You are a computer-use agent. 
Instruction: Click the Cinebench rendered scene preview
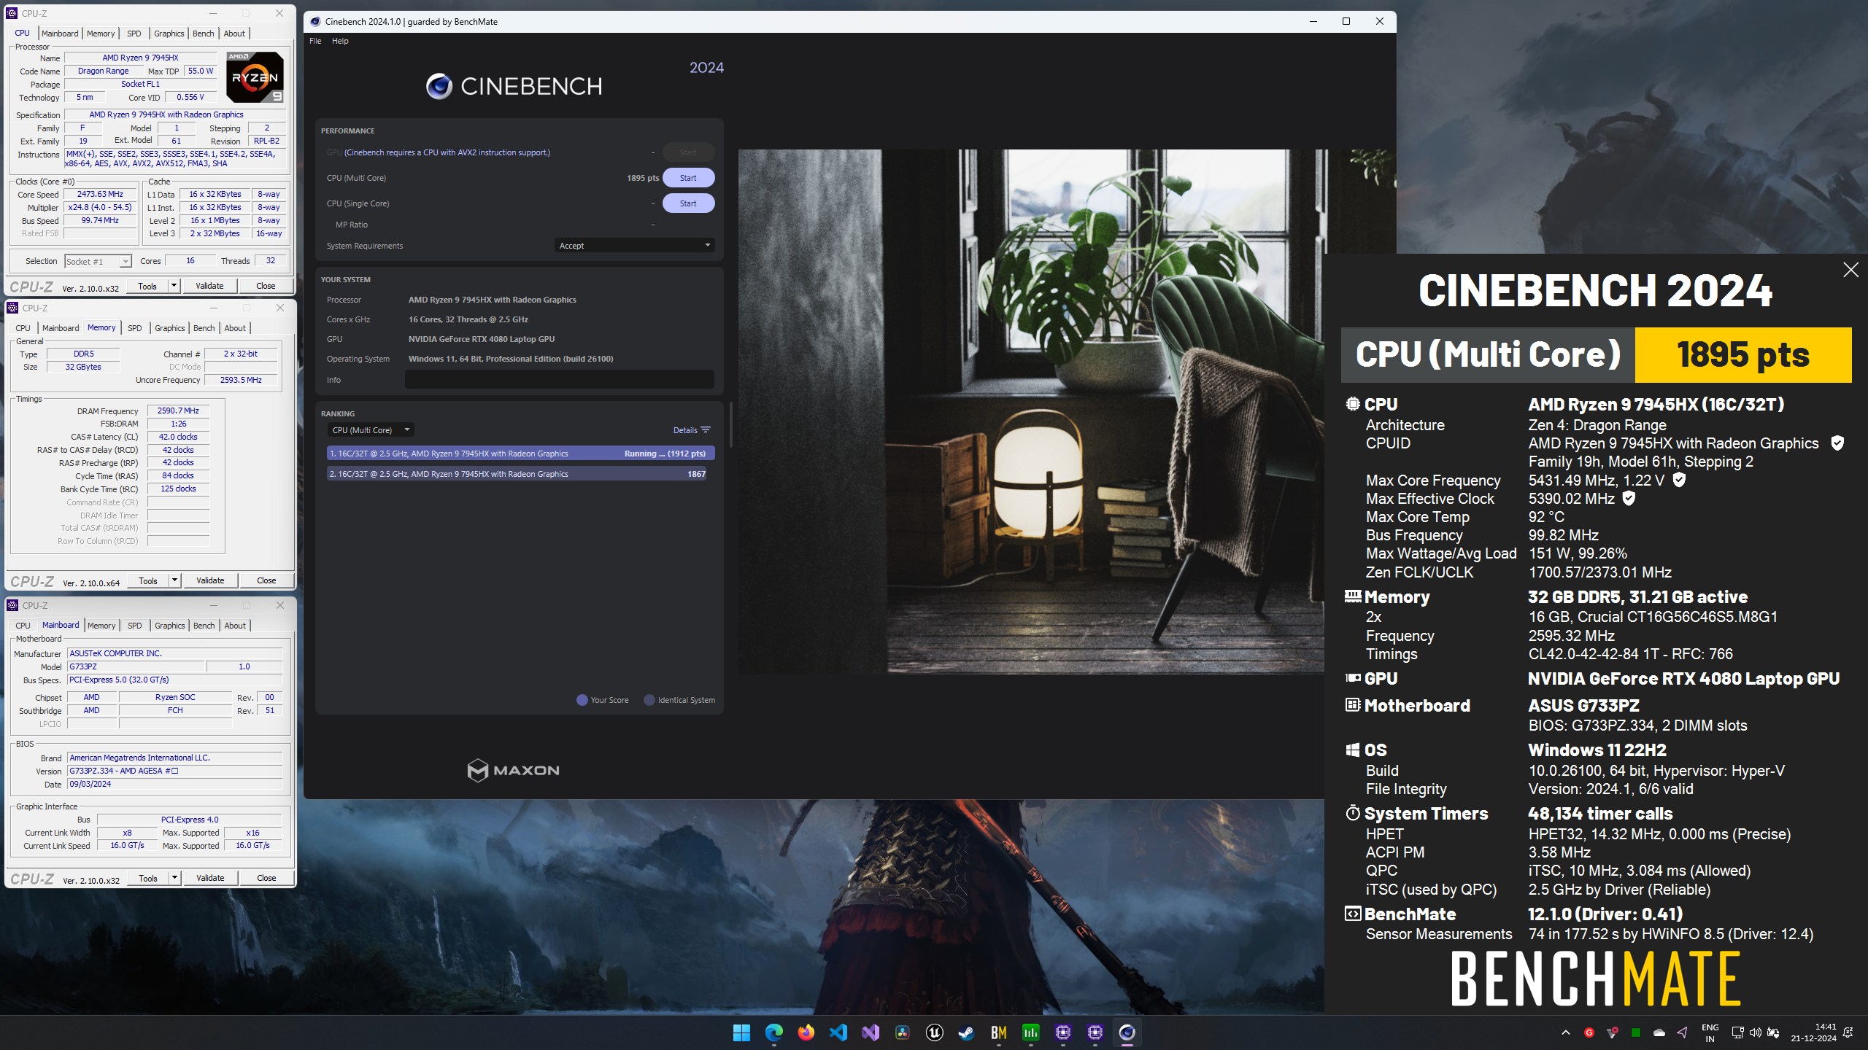point(1030,411)
